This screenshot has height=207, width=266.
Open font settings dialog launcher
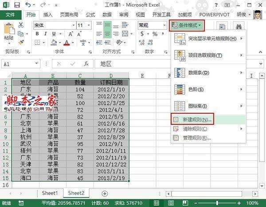tap(90, 52)
